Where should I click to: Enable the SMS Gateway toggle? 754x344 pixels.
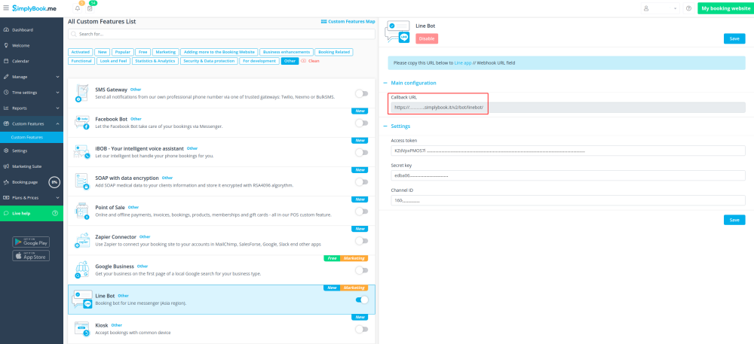[361, 93]
